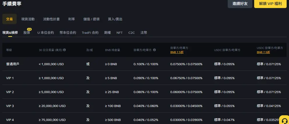The height and width of the screenshot is (124, 289).
Task: Click the info icon beside 30 日交易量 (美元)
Action: (x=65, y=50)
